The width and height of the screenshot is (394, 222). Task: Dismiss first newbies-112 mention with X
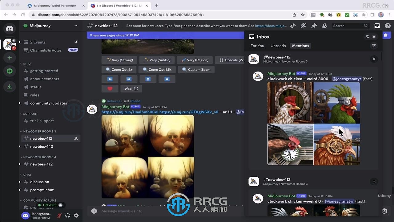(374, 59)
